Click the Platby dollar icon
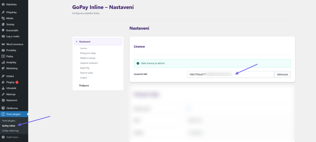This screenshot has height=142, width=316. click(x=3, y=57)
